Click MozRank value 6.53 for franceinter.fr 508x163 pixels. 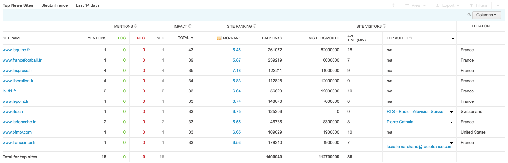(x=237, y=142)
